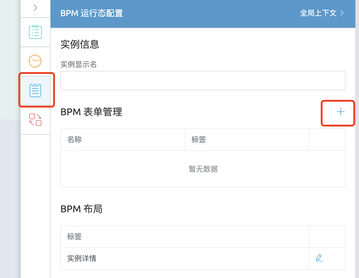The height and width of the screenshot is (278, 359).
Task: Click the 实例信息 section heading
Action: pos(80,44)
